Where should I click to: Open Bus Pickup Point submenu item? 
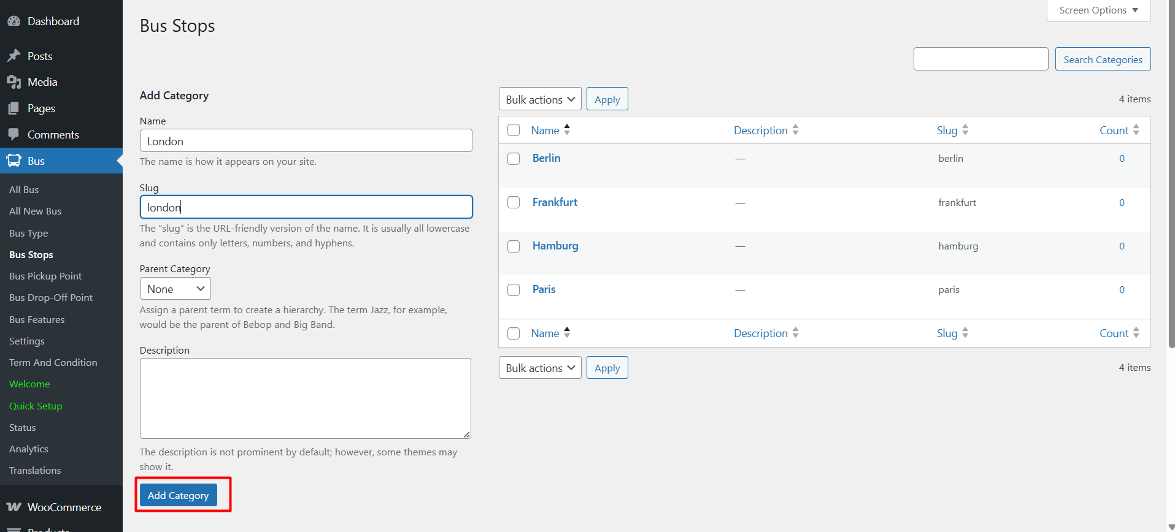(45, 276)
